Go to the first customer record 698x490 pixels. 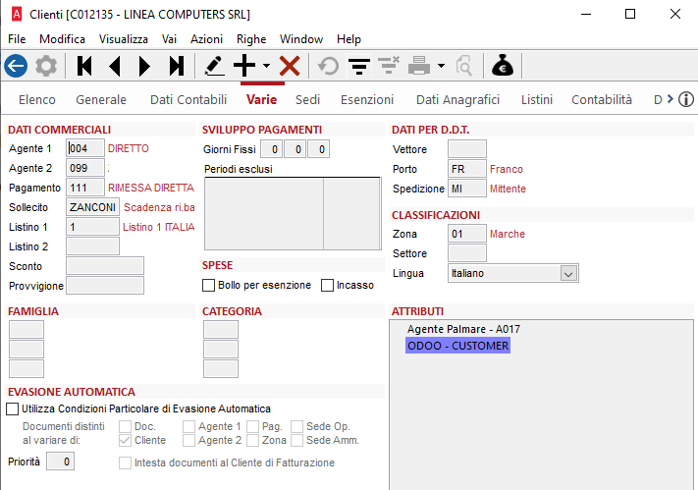84,66
